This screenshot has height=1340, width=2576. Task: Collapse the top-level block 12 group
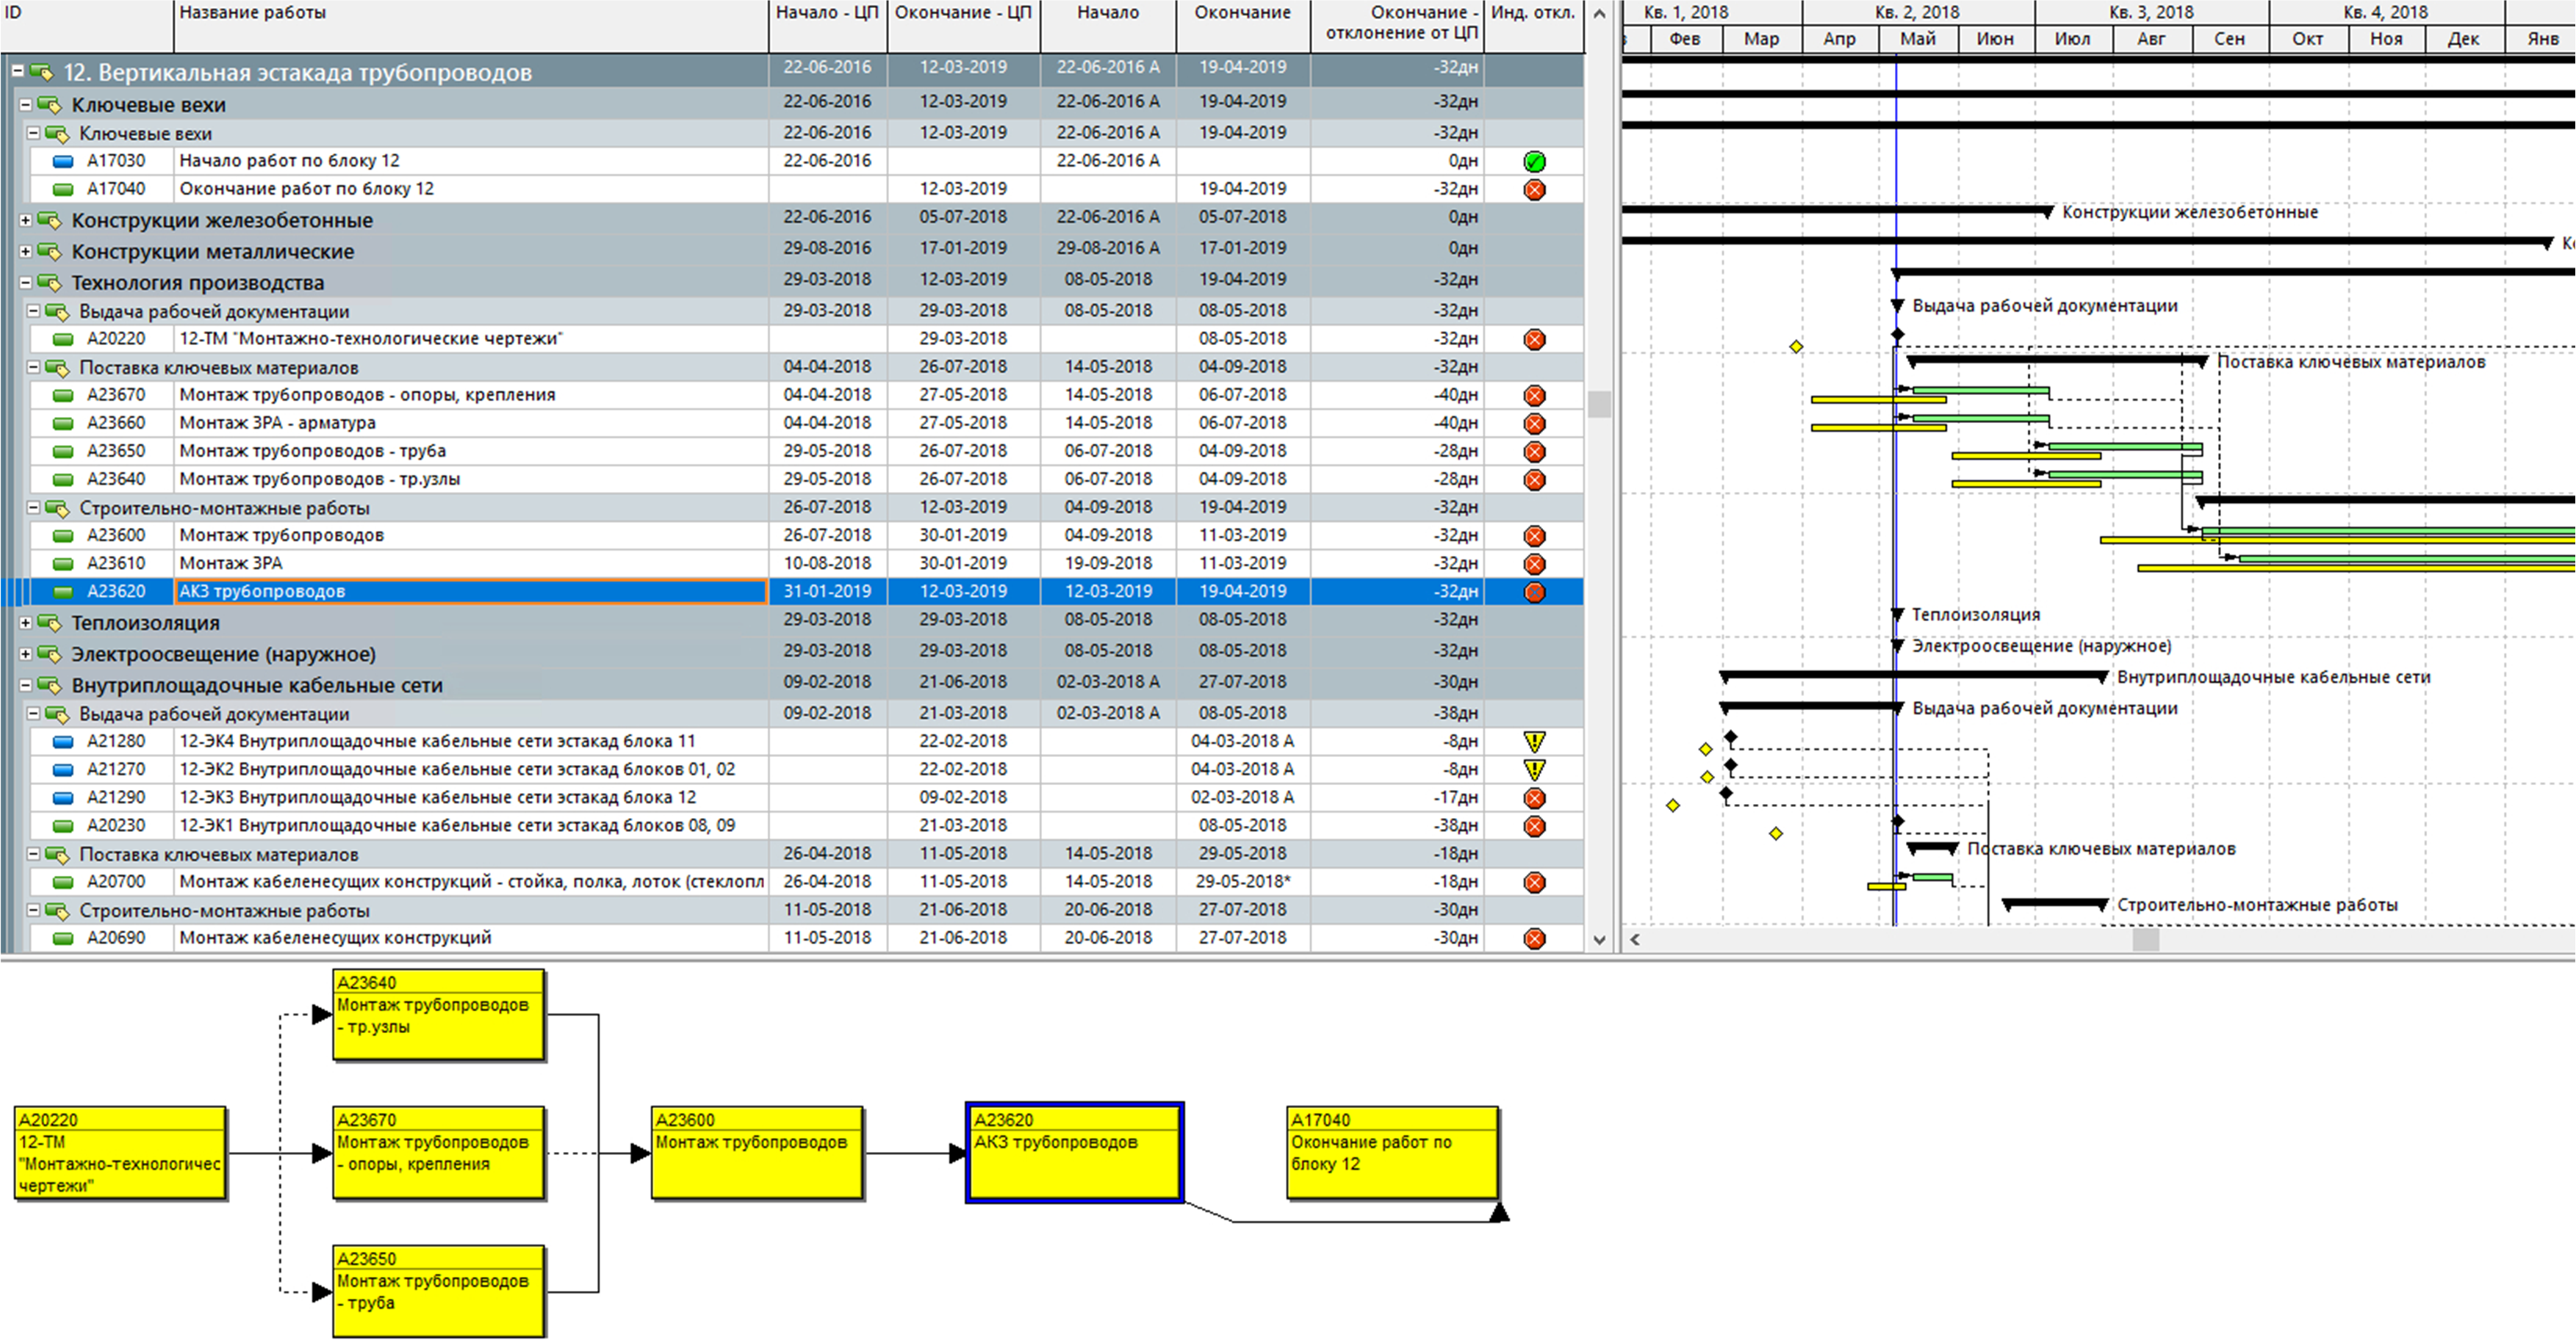tap(17, 71)
